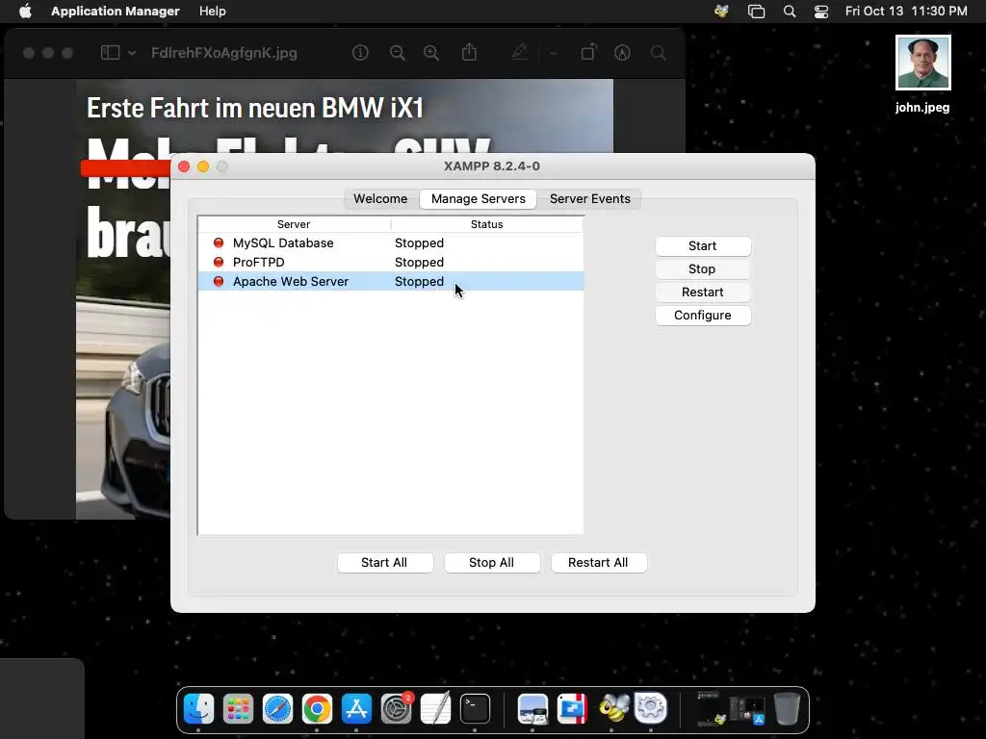This screenshot has height=739, width=986.
Task: Show the image info inspector in Preview
Action: click(360, 53)
